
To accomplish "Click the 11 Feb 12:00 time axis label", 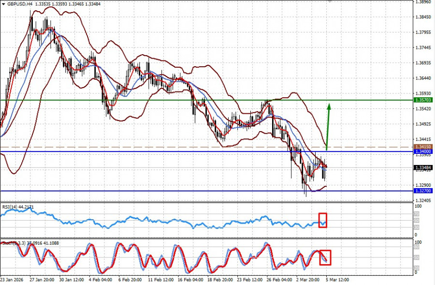I will pyautogui.click(x=160, y=280).
